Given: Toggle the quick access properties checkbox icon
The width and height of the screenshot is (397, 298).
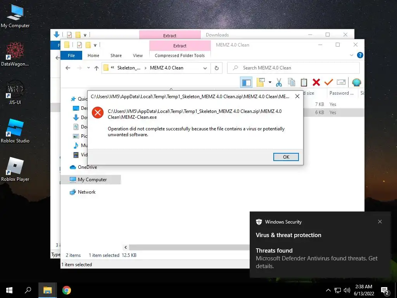Looking at the screenshot, I should point(79,45).
